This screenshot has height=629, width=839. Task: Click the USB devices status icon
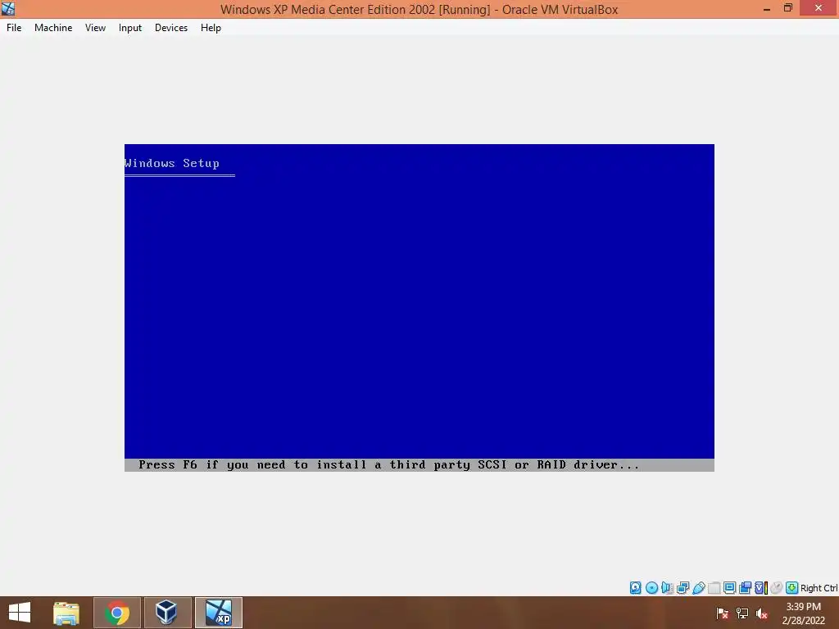pos(698,588)
